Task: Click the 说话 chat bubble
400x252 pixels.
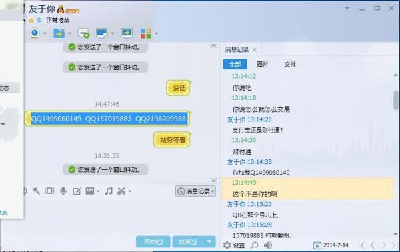Action: click(179, 88)
